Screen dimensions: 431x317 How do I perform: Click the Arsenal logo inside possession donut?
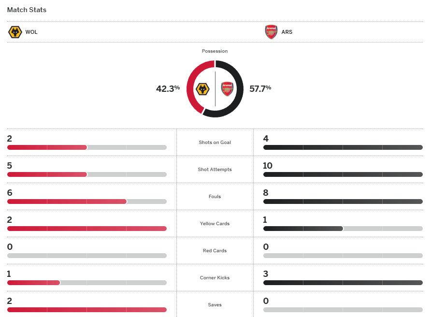click(x=227, y=89)
